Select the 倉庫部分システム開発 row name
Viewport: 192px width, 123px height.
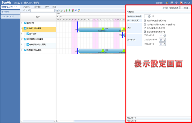(37, 45)
